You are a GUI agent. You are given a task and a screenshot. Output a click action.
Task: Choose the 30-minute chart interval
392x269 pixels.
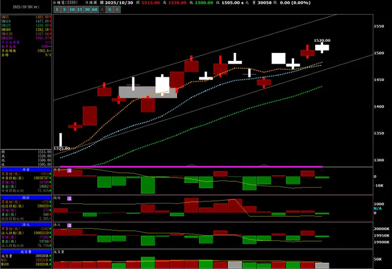[87, 10]
